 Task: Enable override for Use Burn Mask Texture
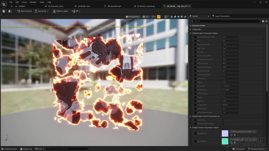196,124
